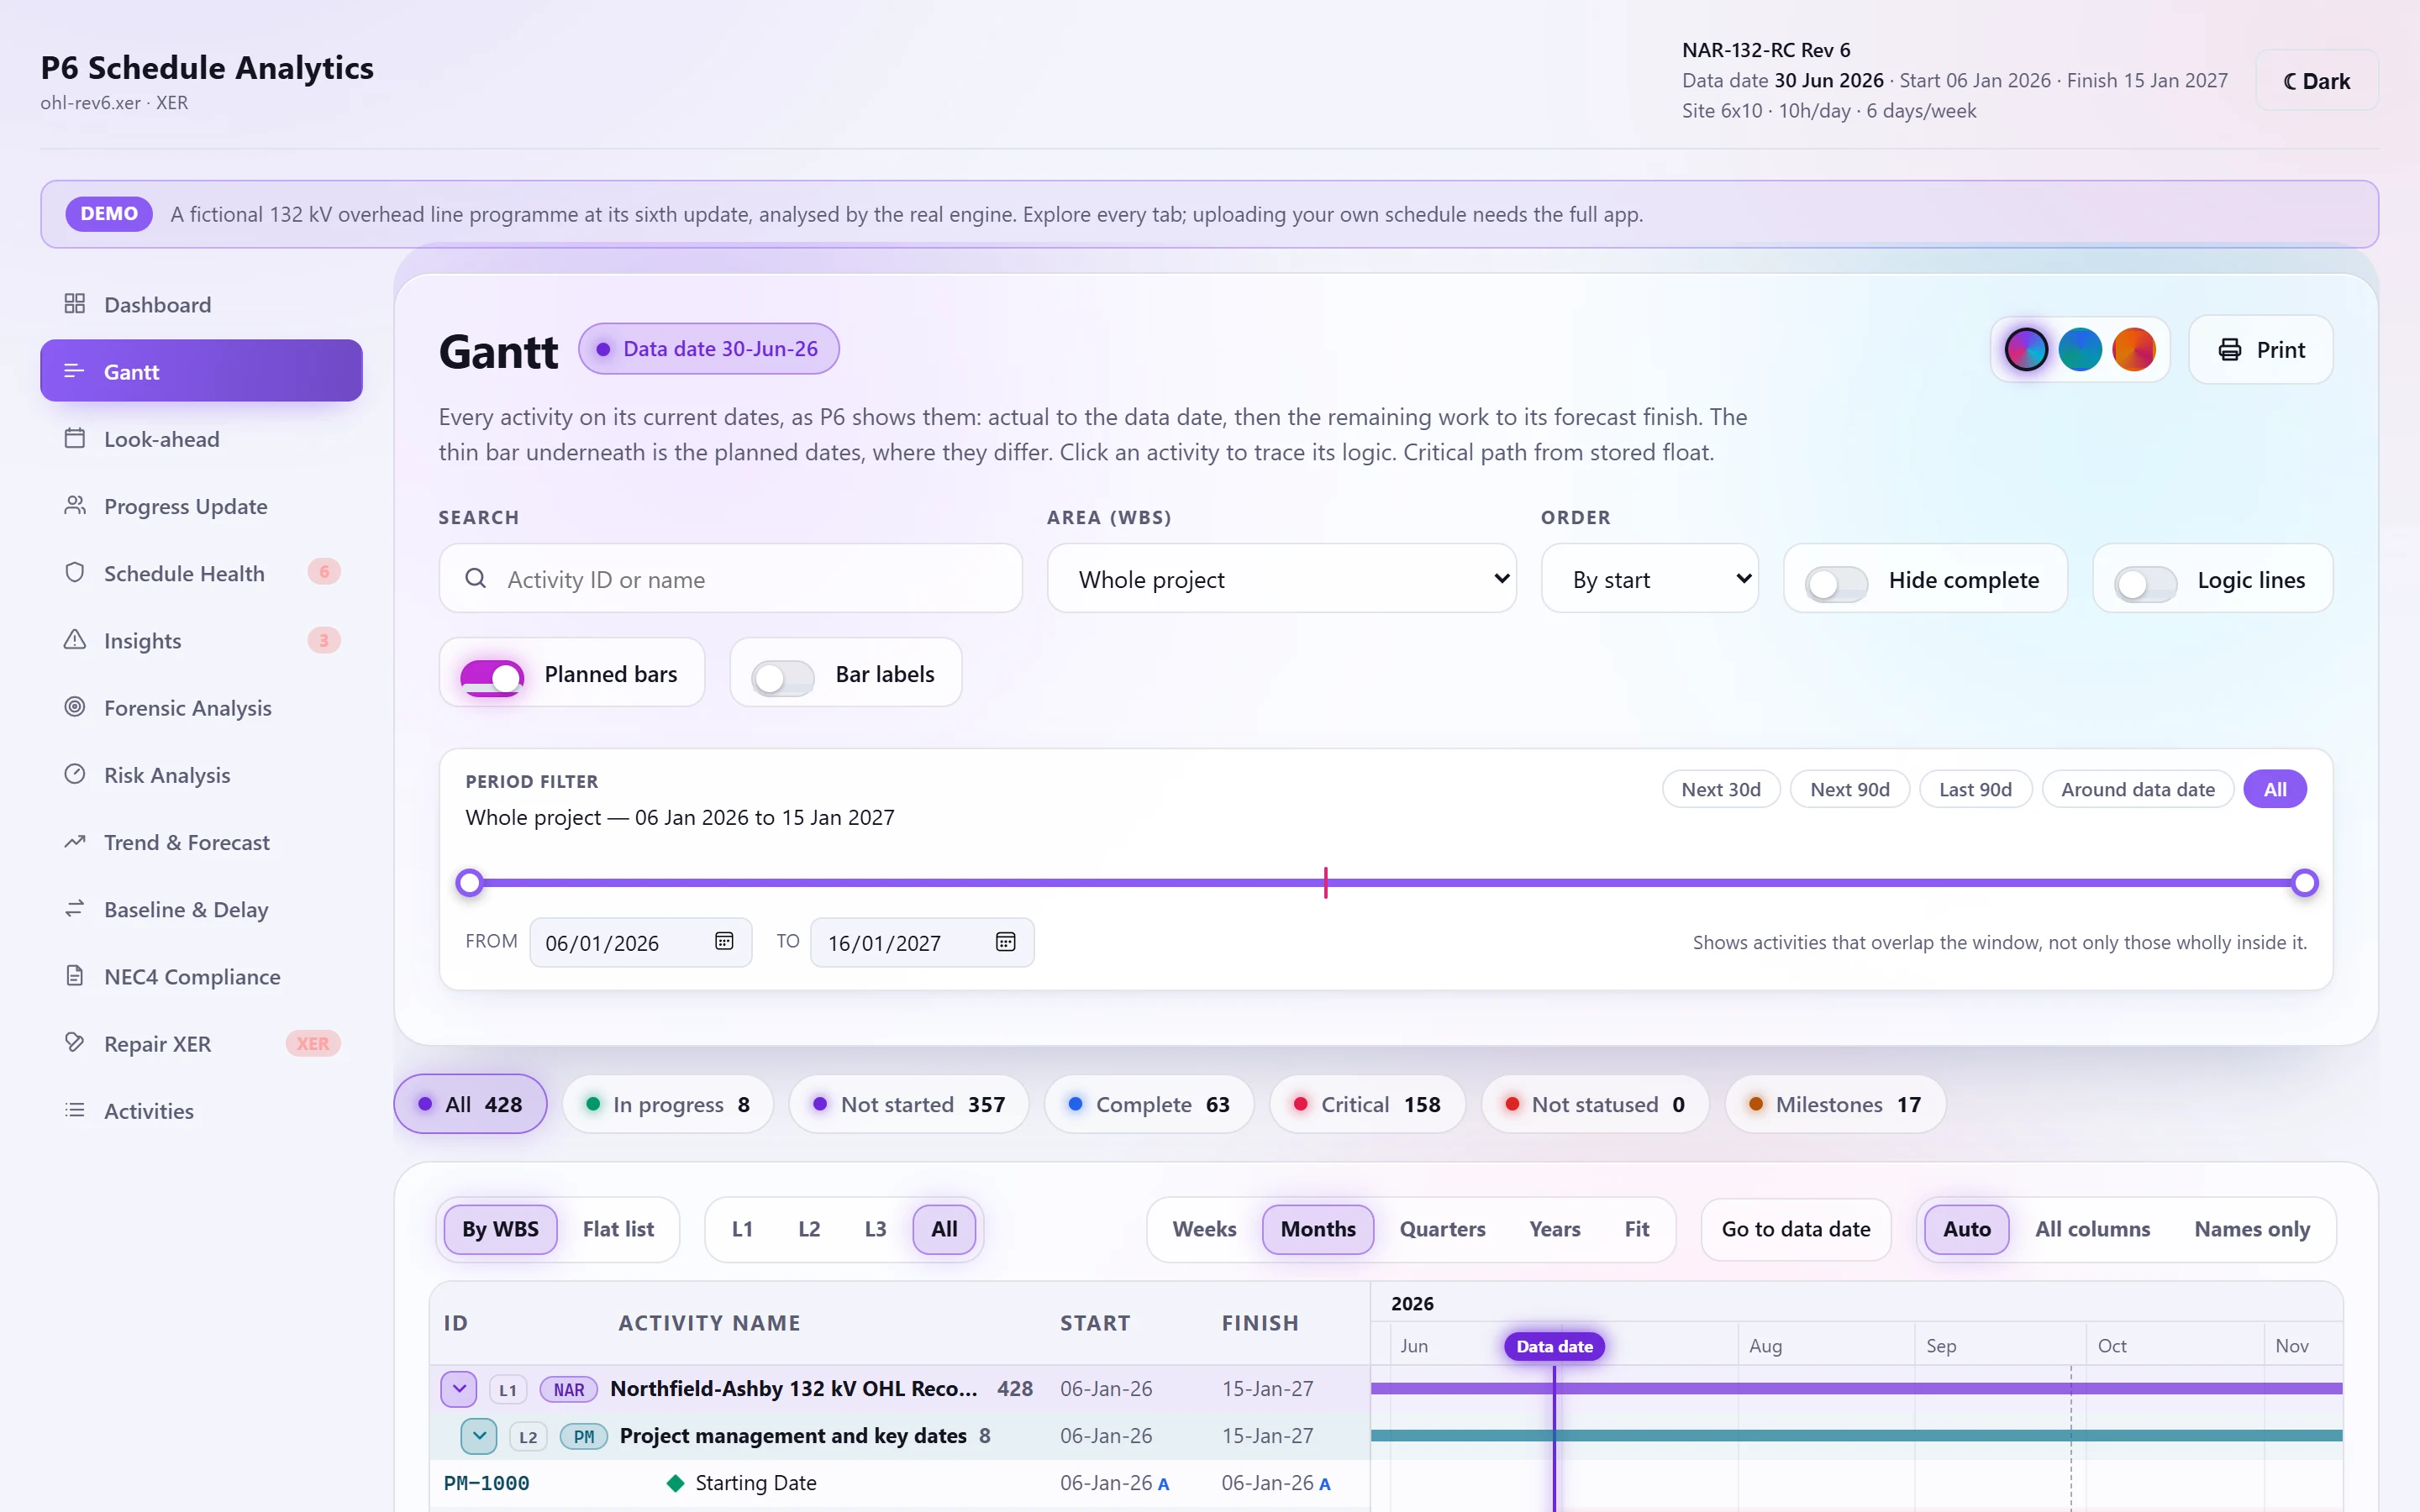The image size is (2420, 1512).
Task: Click the Activity ID or name search field
Action: tap(730, 579)
